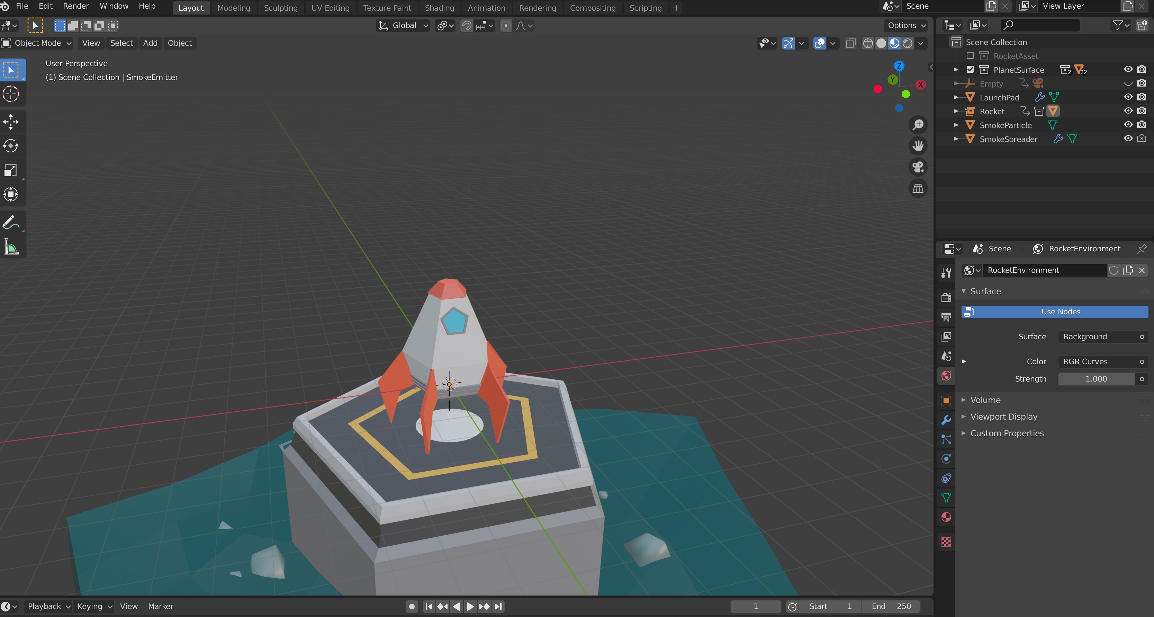Image resolution: width=1154 pixels, height=617 pixels.
Task: Click the camera view icon in the navigation gizmo
Action: pos(918,167)
